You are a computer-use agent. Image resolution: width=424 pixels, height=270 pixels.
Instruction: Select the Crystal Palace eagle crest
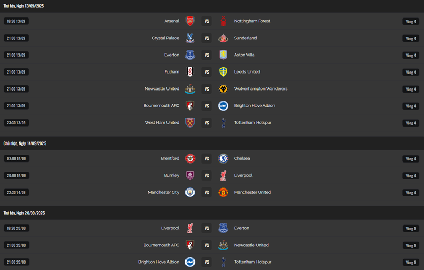190,38
